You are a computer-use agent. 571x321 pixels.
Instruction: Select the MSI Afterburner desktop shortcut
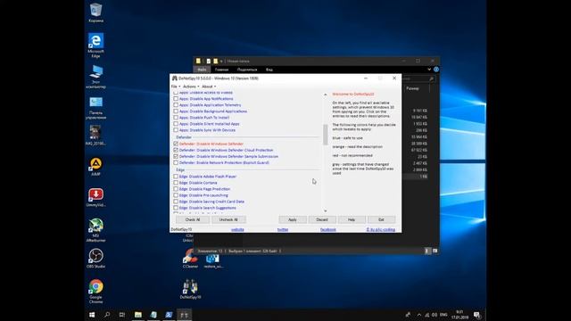(95, 230)
